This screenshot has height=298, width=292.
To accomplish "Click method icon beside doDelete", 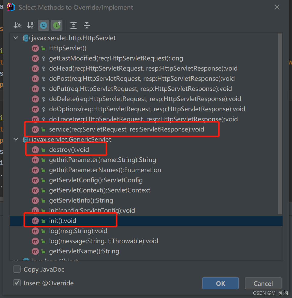I will pos(35,99).
